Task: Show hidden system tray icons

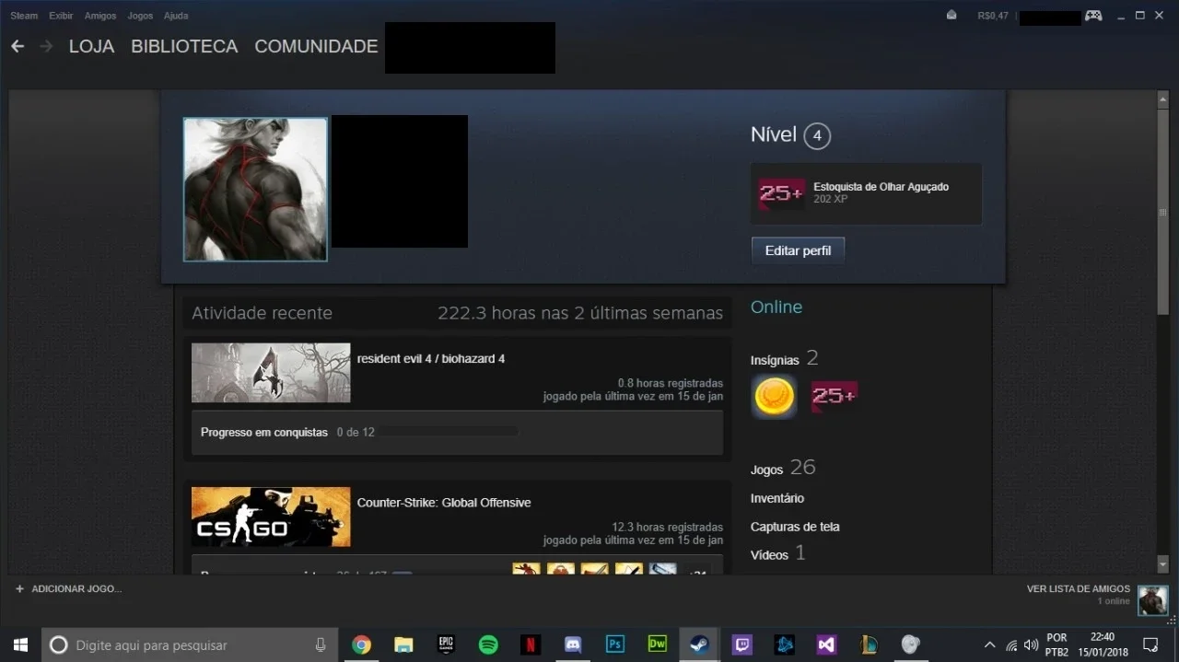Action: [x=989, y=645]
